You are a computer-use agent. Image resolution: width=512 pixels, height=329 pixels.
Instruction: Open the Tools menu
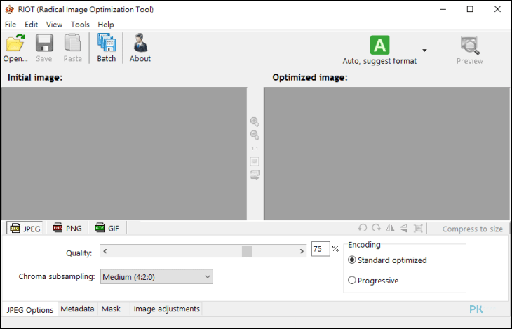pyautogui.click(x=80, y=25)
